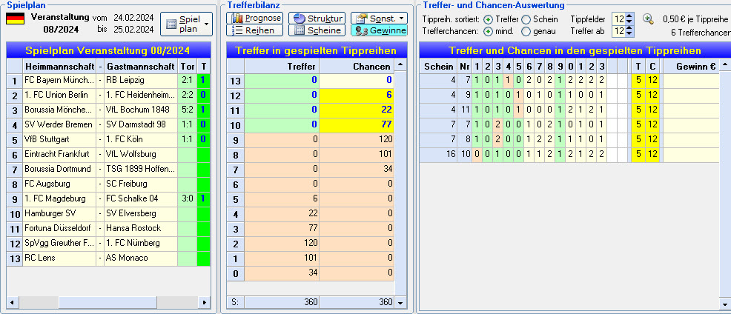Click the Gewinne button

point(379,30)
